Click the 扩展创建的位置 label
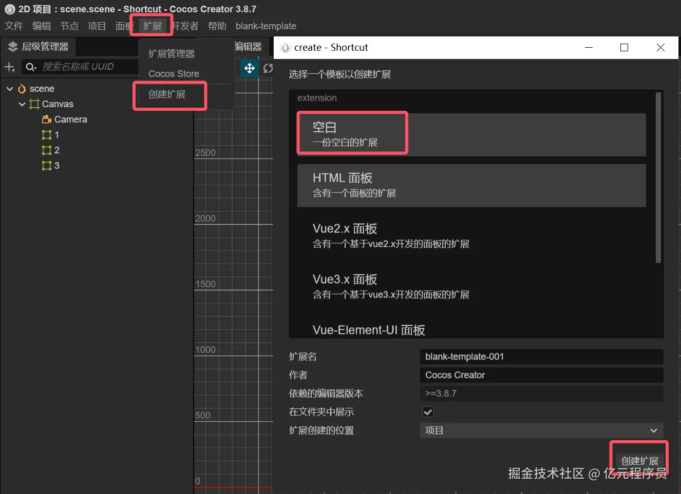The image size is (681, 494). (x=321, y=430)
